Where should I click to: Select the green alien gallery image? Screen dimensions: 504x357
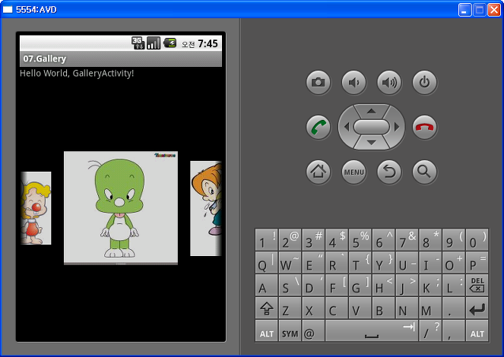point(121,207)
